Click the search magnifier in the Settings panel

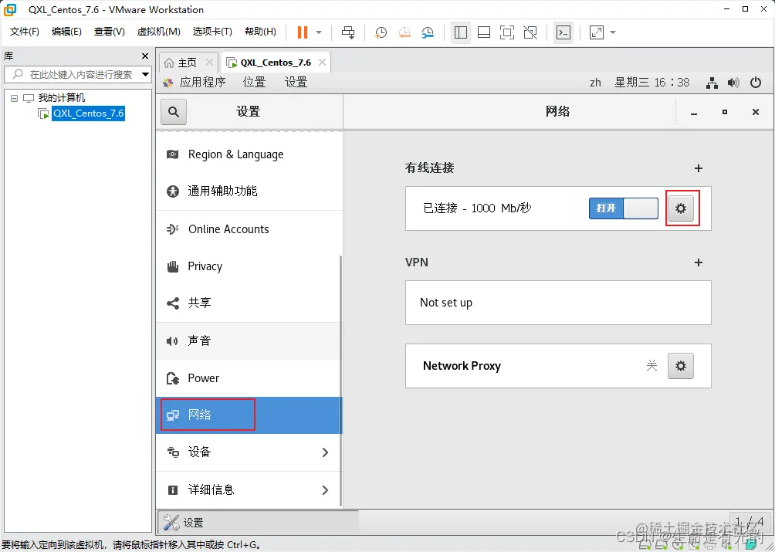tap(173, 111)
